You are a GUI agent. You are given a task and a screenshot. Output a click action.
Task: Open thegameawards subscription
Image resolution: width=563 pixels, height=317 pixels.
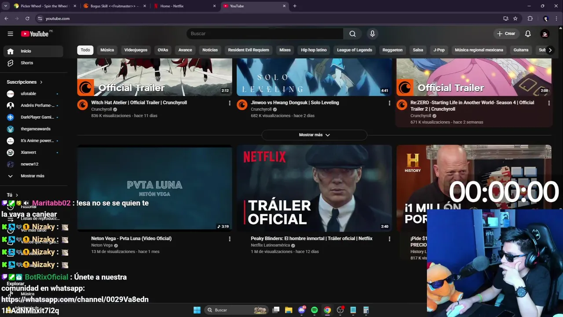click(x=33, y=129)
